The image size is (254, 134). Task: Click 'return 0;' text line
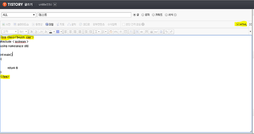[x=13, y=68]
